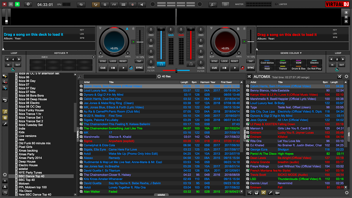Click the small A font size button
The width and height of the screenshot is (352, 198).
[x=5, y=181]
